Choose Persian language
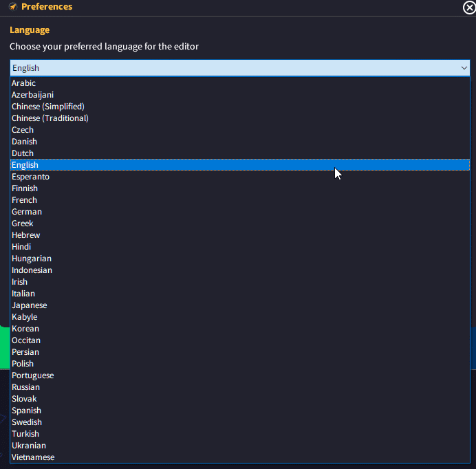 click(240, 352)
